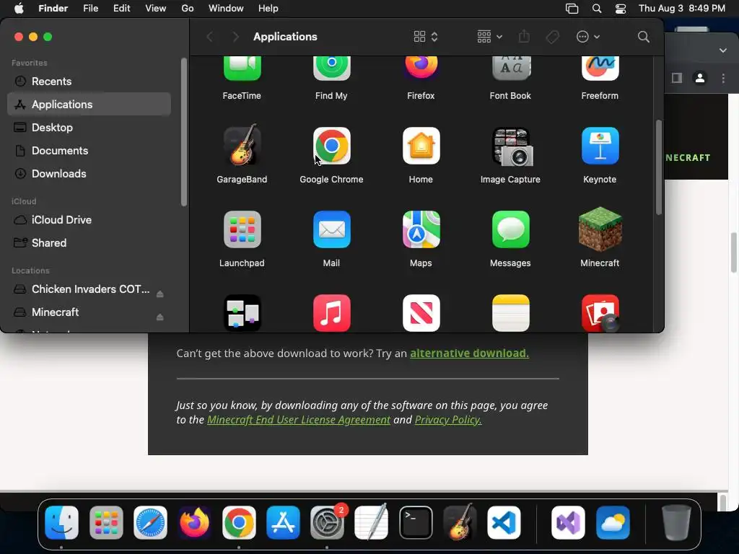
Task: Open the icon view switcher dropdown
Action: click(426, 37)
